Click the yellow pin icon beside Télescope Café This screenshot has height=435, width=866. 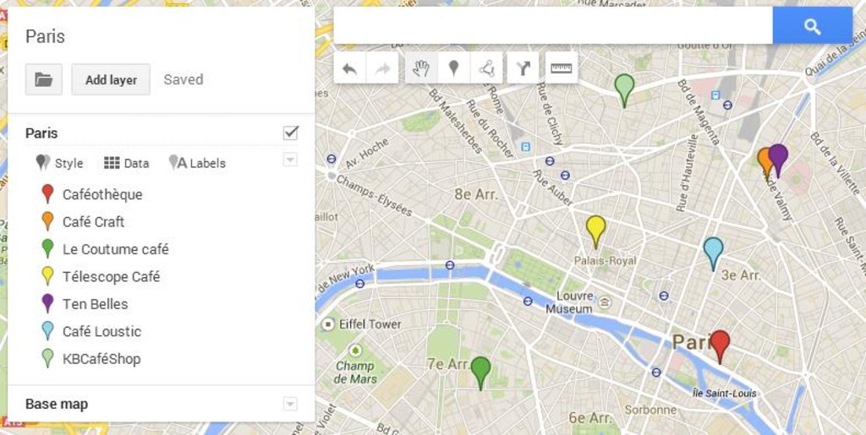47,275
